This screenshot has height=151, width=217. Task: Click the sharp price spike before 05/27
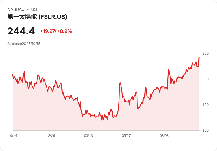click(x=120, y=83)
